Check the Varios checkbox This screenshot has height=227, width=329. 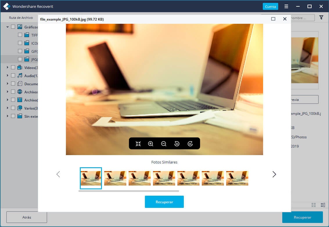coord(13,108)
